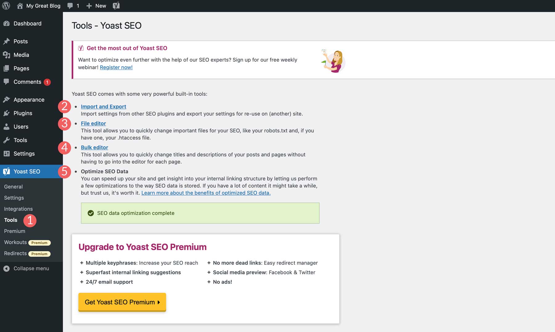Open the Bulk editor tool
This screenshot has height=332, width=555.
click(94, 147)
